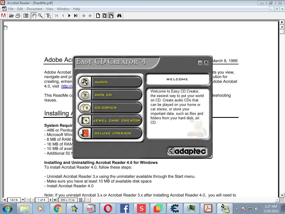Click the horizontal scrollbar left arrow
This screenshot has height=214, width=285.
88,200
